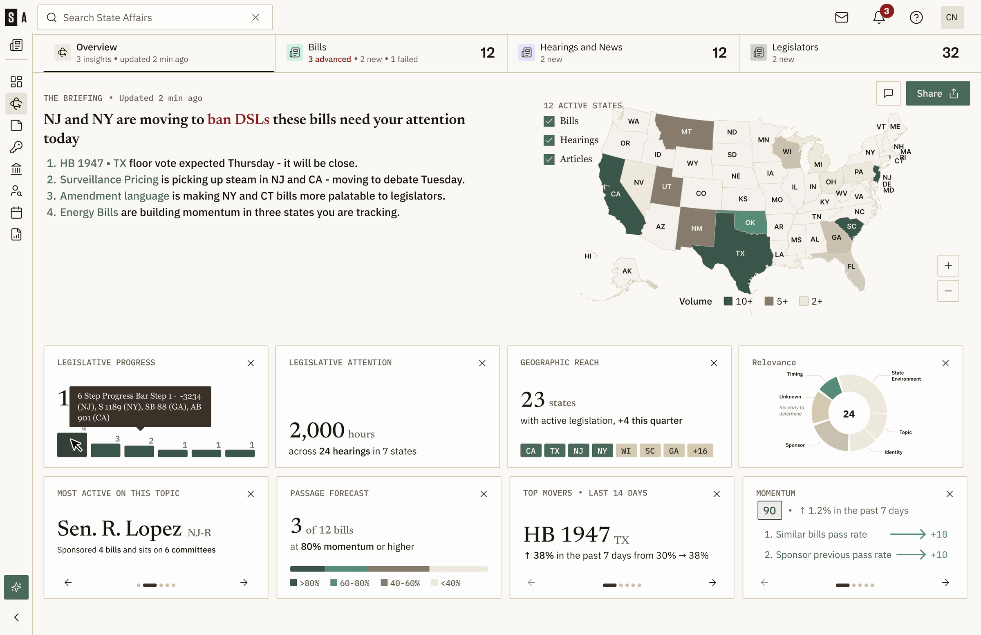Close the Momentum card
This screenshot has height=635, width=981.
pyautogui.click(x=950, y=494)
